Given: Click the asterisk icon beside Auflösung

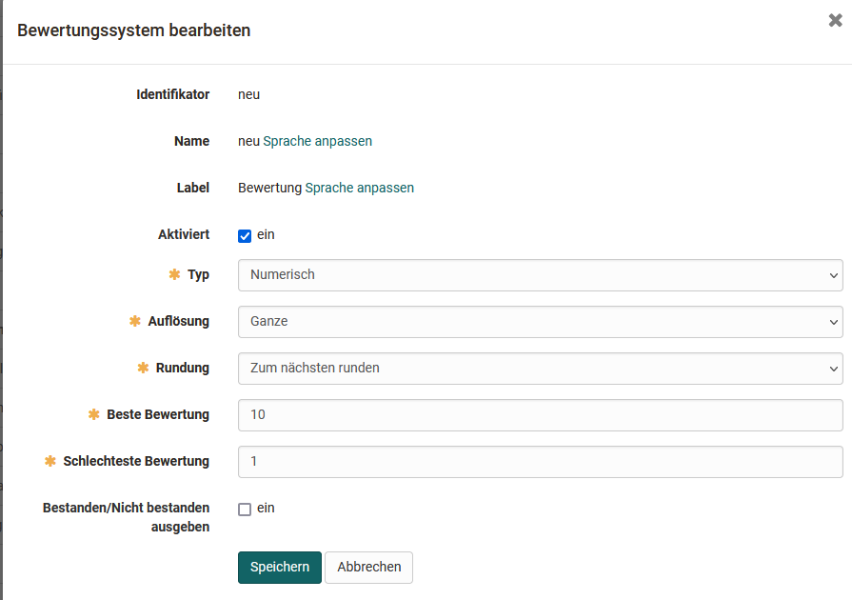Looking at the screenshot, I should click(x=133, y=321).
